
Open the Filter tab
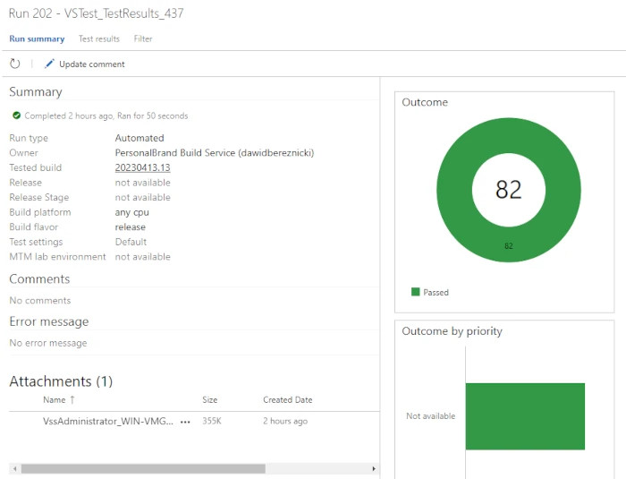click(x=143, y=38)
